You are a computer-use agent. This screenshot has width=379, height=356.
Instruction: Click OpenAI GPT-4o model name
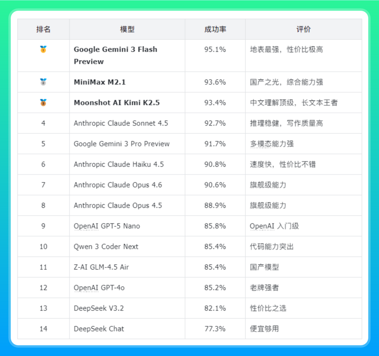click(99, 288)
